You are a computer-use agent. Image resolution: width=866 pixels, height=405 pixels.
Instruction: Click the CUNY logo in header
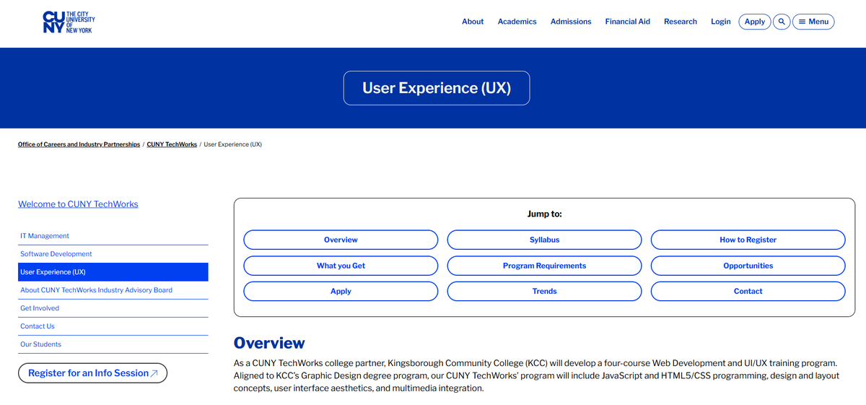(x=69, y=22)
